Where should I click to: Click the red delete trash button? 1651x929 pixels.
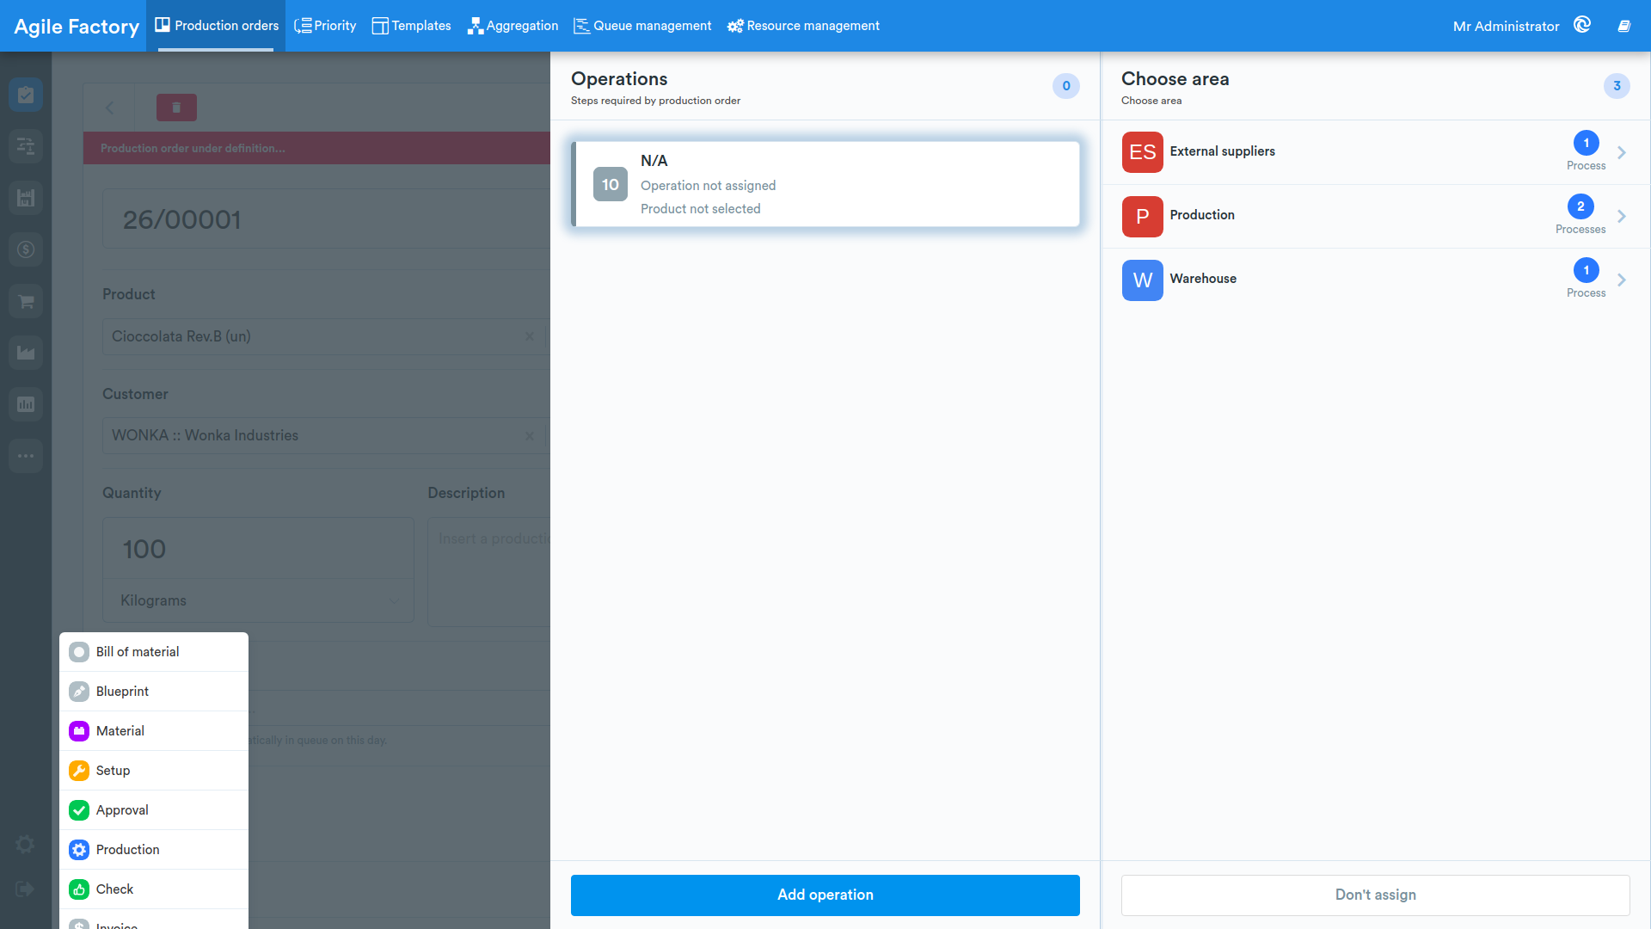[176, 108]
